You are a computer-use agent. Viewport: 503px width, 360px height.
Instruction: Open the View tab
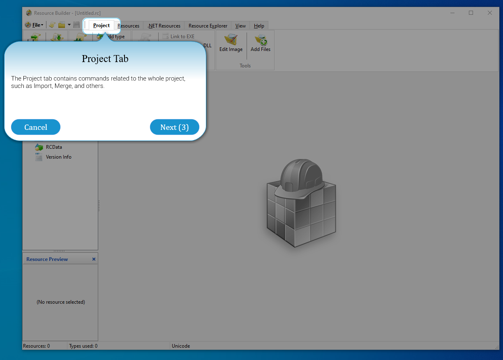point(240,26)
